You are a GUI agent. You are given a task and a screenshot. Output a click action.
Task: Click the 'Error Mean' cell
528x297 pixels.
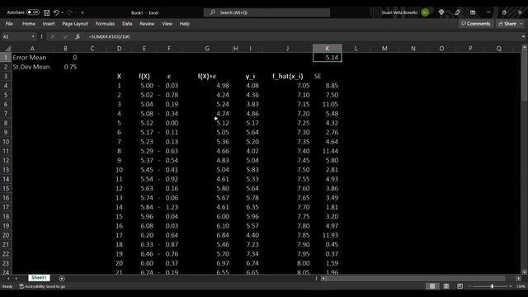pyautogui.click(x=32, y=58)
